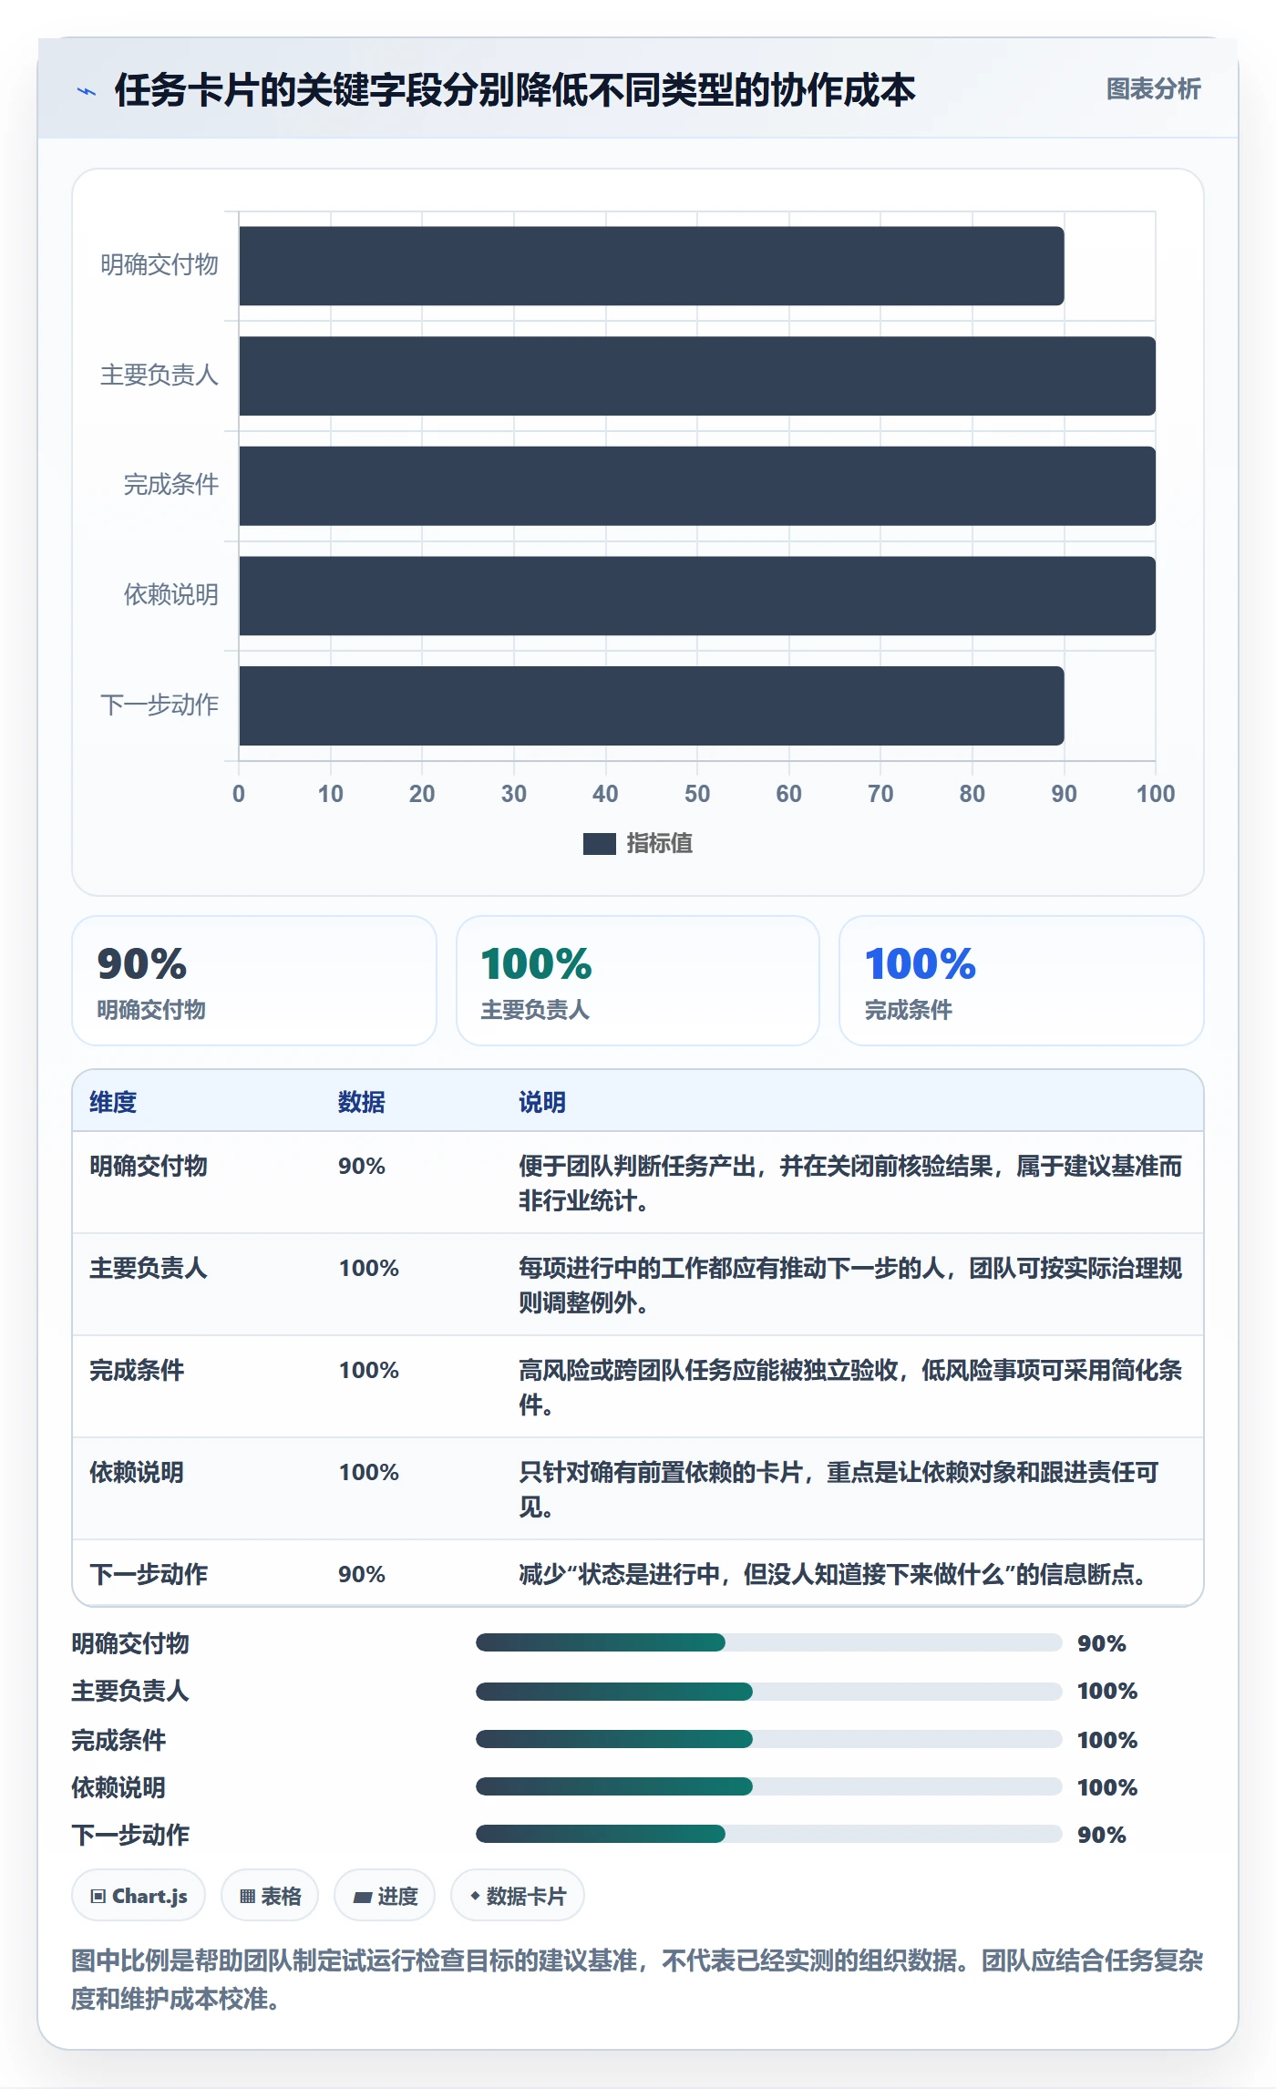Click the 维度 table column header
1276x2089 pixels.
point(113,1102)
